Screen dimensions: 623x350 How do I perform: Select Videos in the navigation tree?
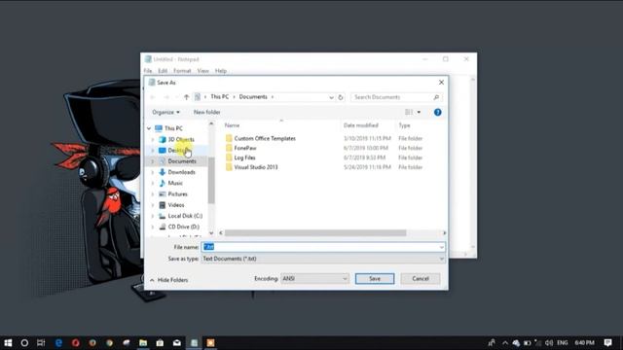[176, 205]
